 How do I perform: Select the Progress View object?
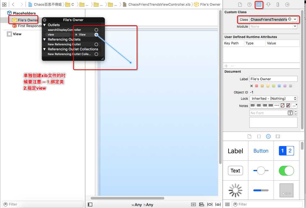(x=261, y=190)
